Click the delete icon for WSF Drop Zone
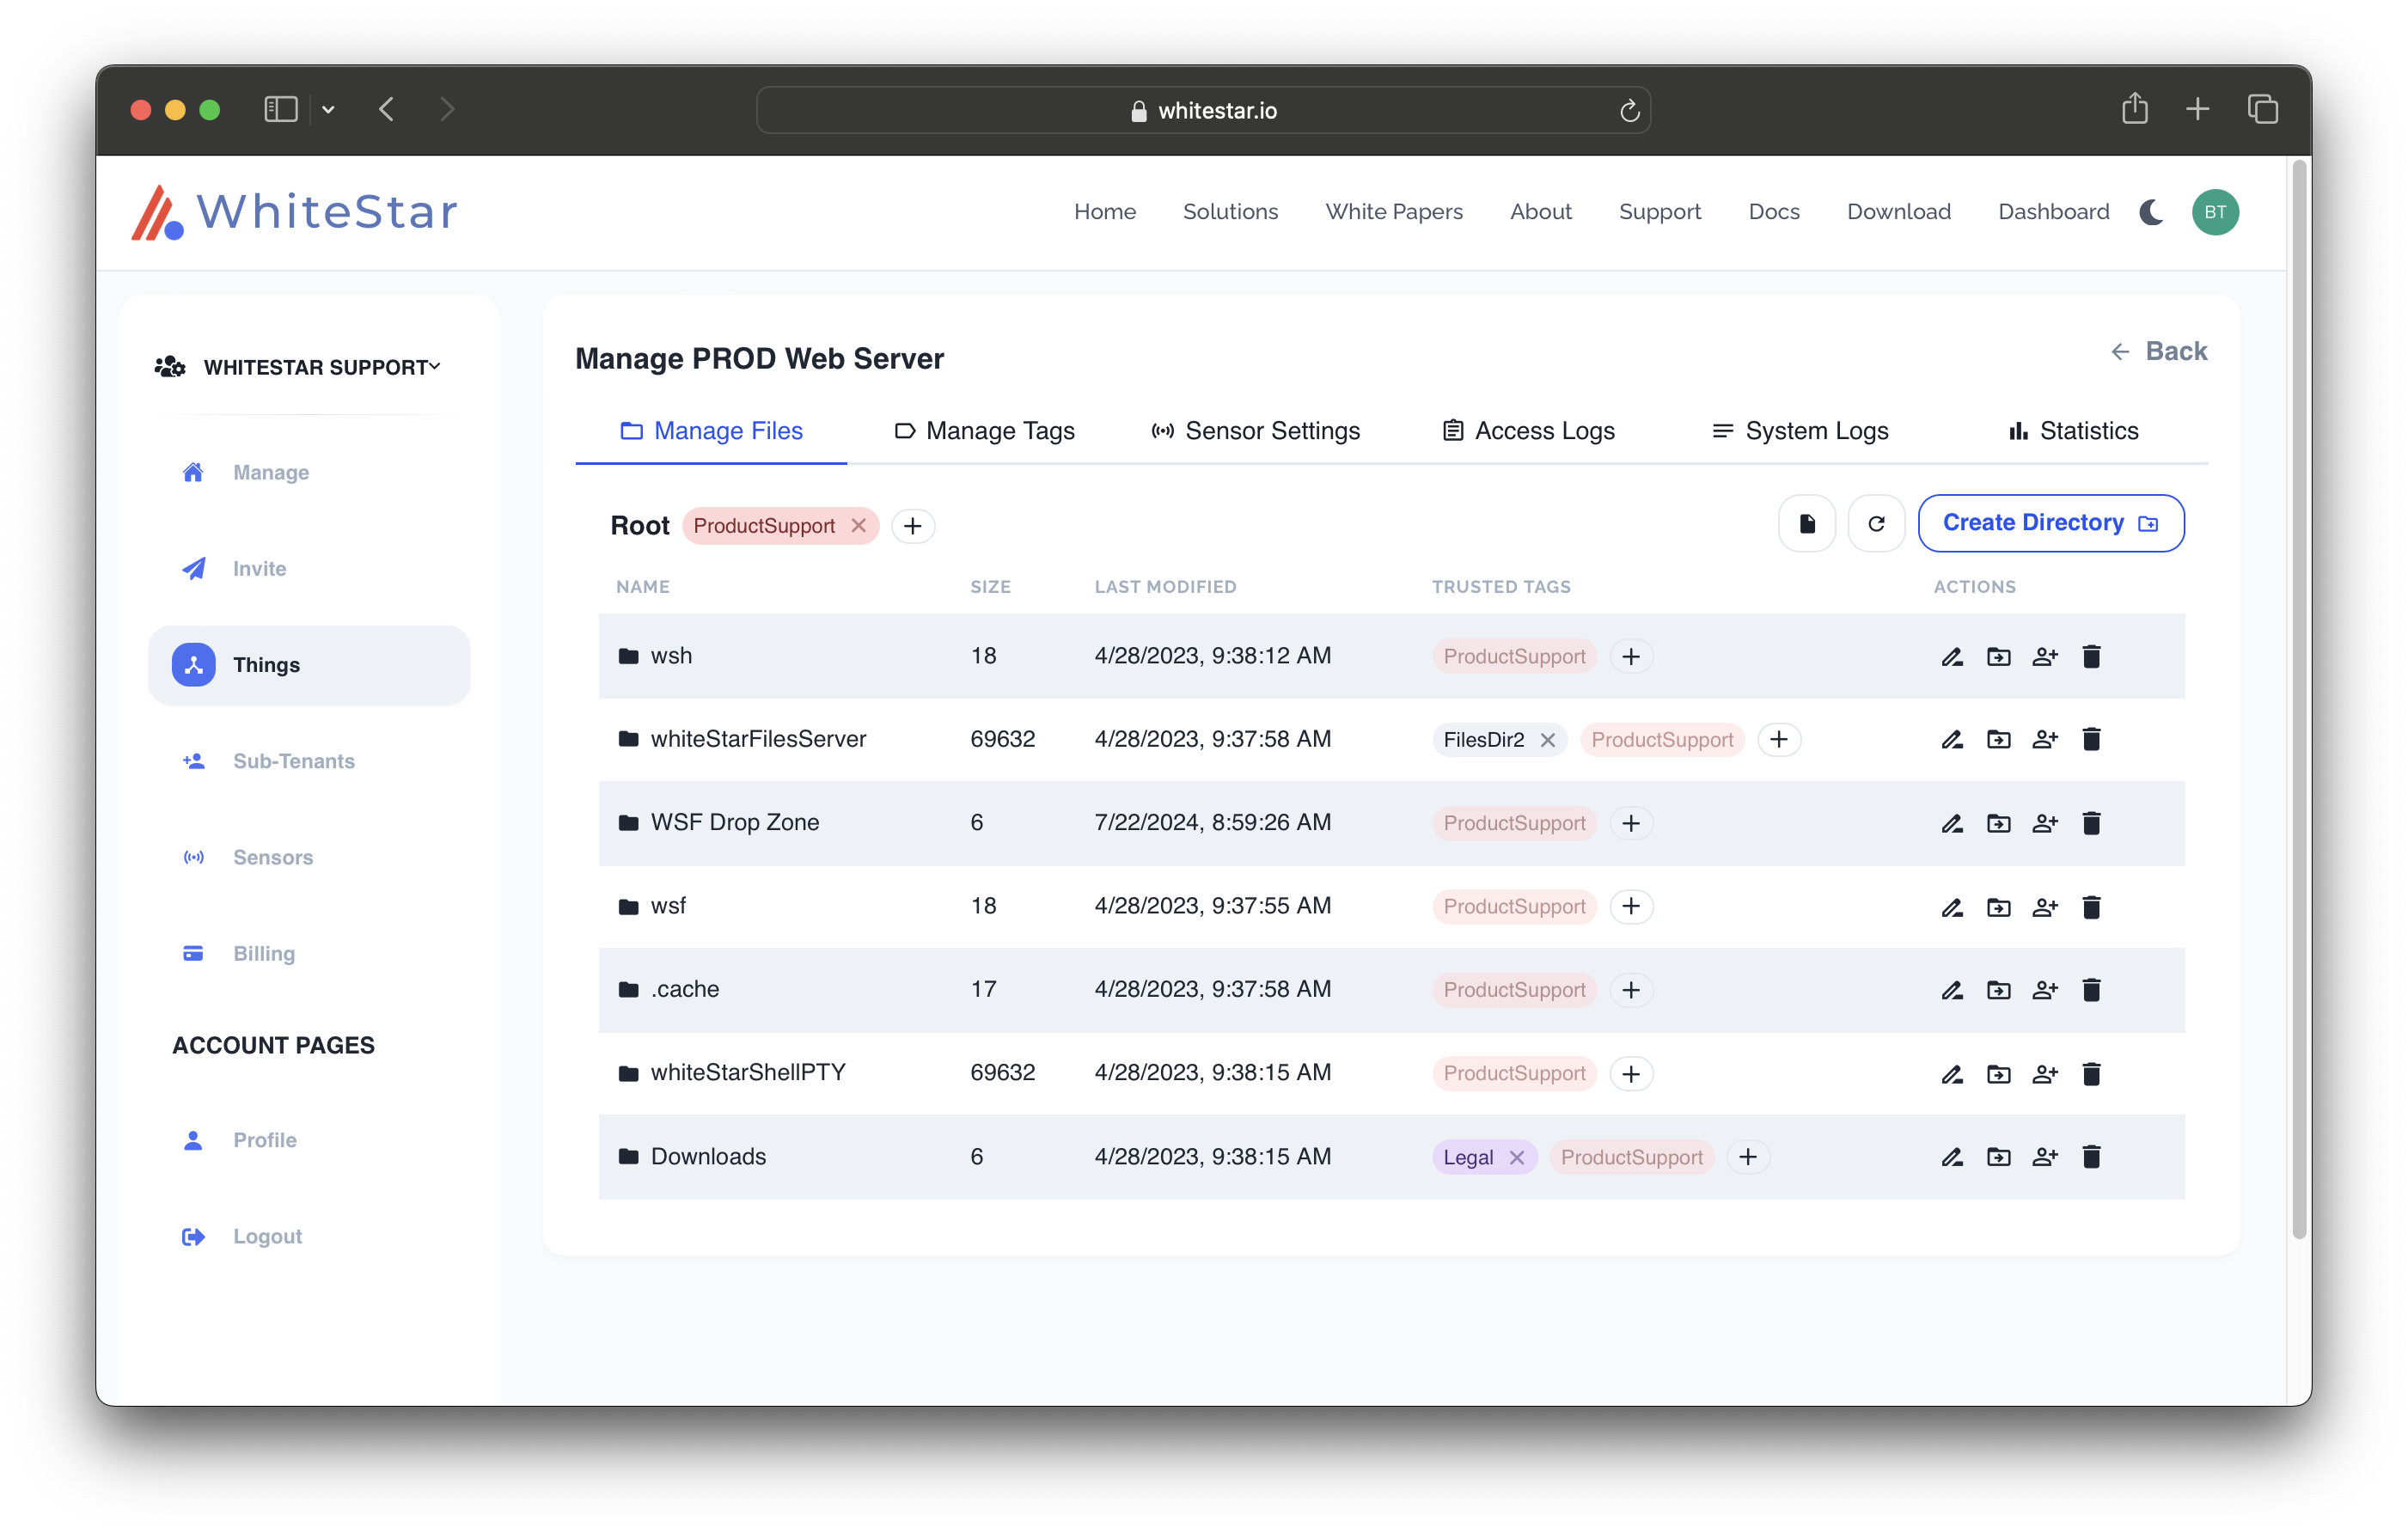 pyautogui.click(x=2092, y=822)
